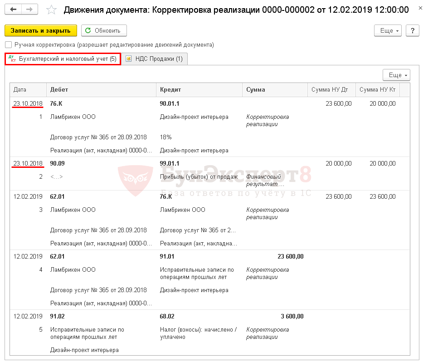Click credit account 68.02 in entry 5

click(x=167, y=316)
